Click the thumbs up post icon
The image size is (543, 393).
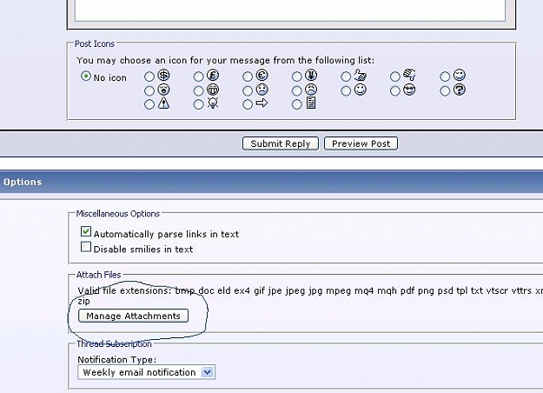tap(361, 75)
